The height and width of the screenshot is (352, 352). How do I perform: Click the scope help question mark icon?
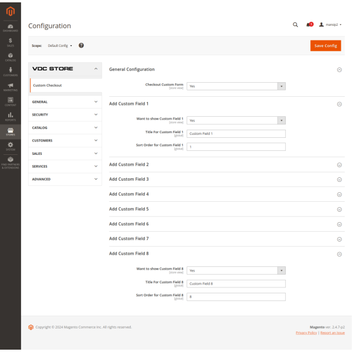coord(81,45)
